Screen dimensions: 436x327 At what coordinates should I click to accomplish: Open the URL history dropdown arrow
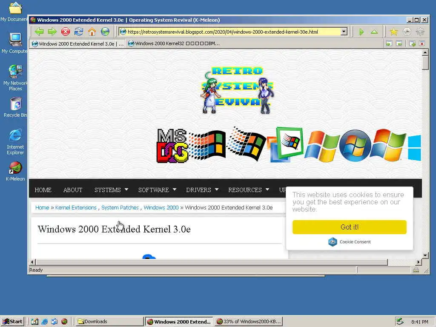[344, 32]
